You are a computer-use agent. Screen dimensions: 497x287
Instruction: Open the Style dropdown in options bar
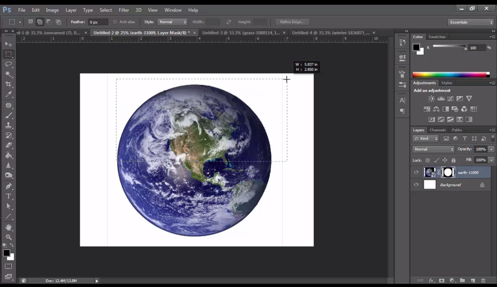(172, 22)
